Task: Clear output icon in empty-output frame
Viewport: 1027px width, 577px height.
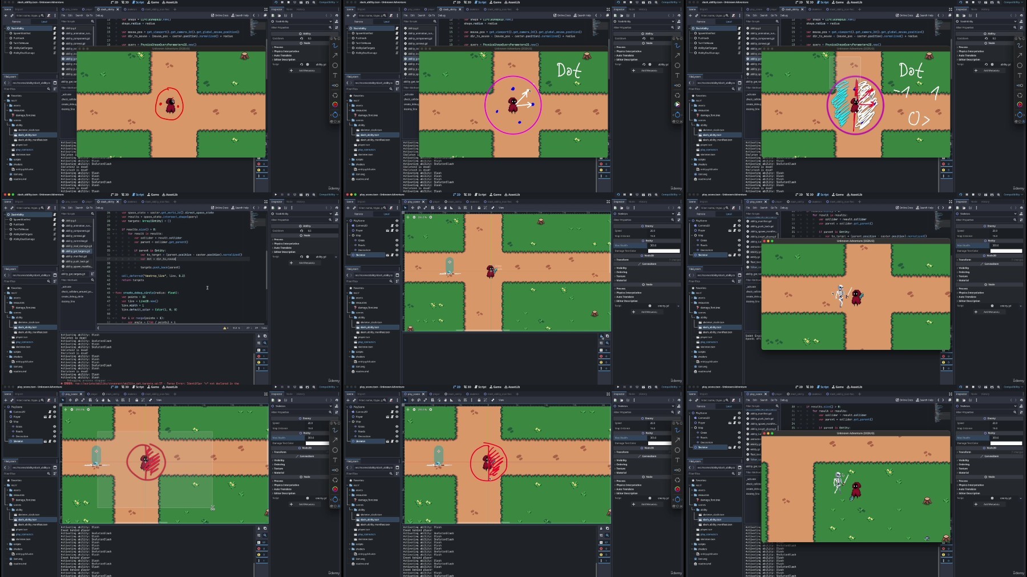Action: point(601,336)
